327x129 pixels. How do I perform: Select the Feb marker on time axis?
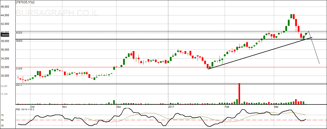(x=227, y=107)
